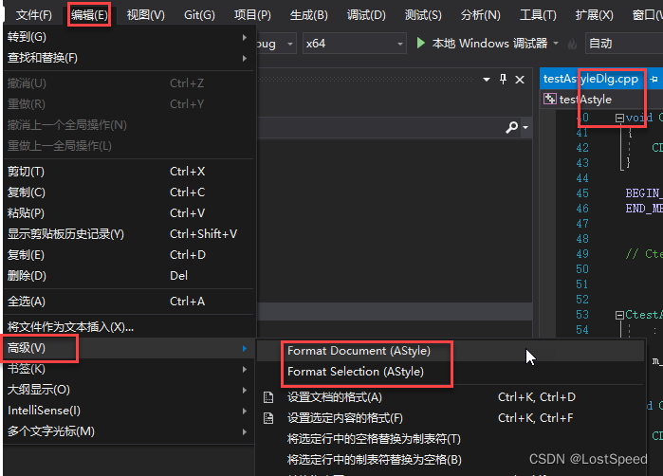Viewport: 663px width, 476px height.
Task: Open the 调试(D) menu
Action: point(366,15)
